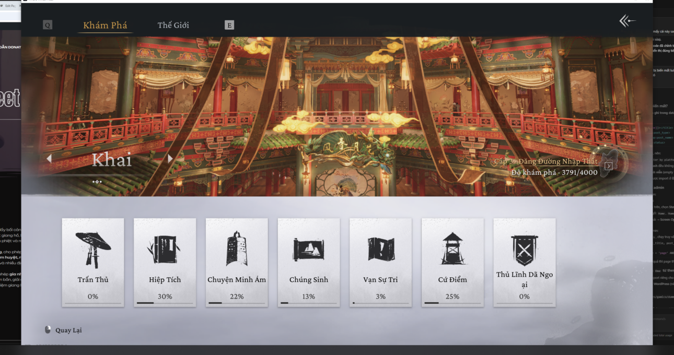Open the Thủ Lĩnh Dã Ngoại banner icon
The width and height of the screenshot is (674, 355).
pyautogui.click(x=524, y=249)
